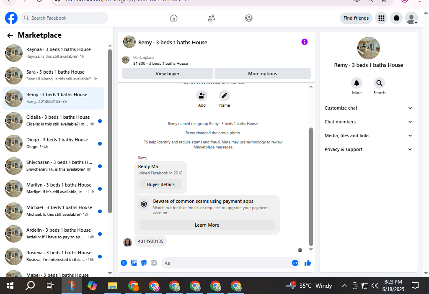Click the 4014920135 message bubble
Screen dimensions: 429x294
[150, 241]
